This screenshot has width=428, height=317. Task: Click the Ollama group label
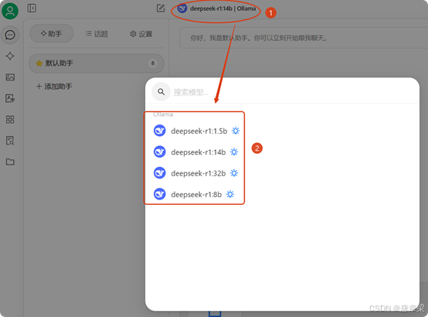[163, 114]
